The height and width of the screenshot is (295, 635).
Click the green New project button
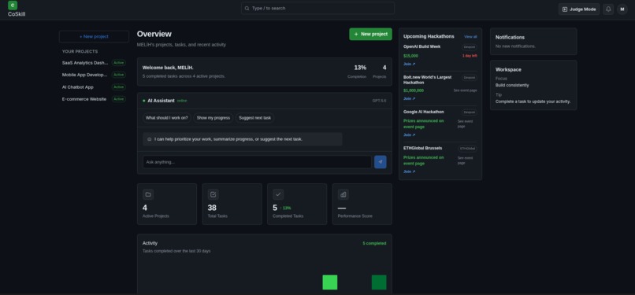(x=370, y=34)
